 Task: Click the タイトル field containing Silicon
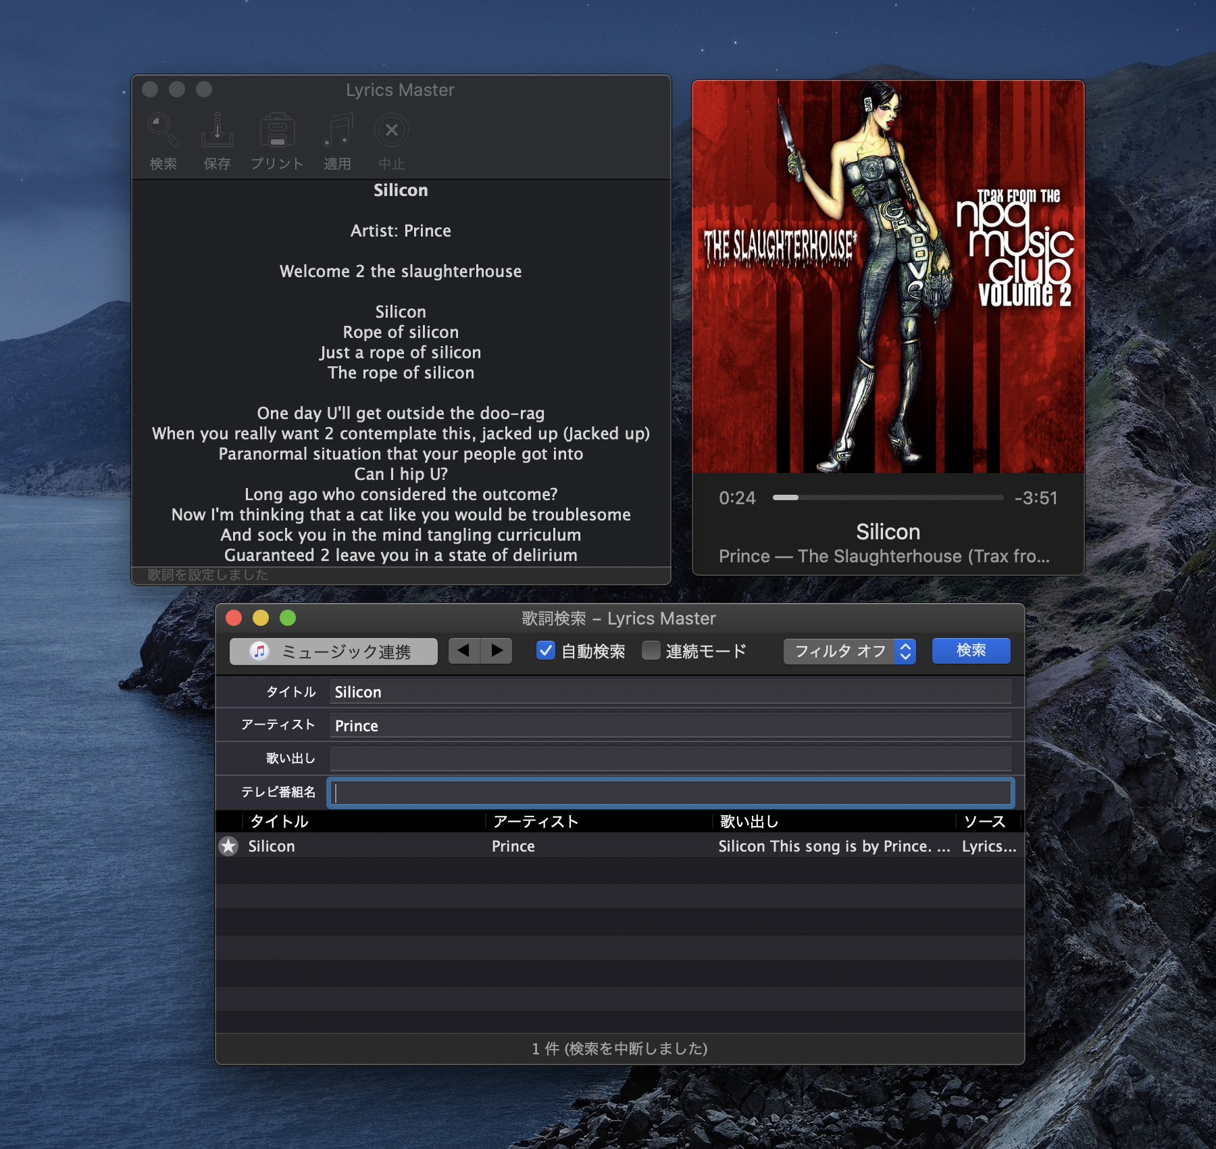670,692
